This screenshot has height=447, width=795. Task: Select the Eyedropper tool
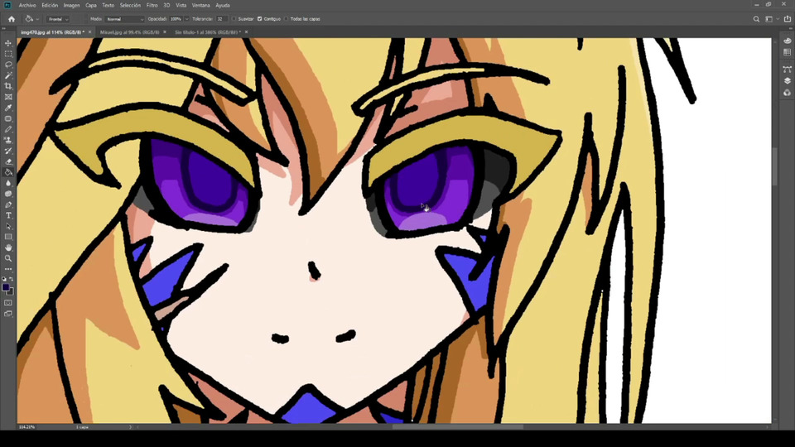pyautogui.click(x=8, y=108)
